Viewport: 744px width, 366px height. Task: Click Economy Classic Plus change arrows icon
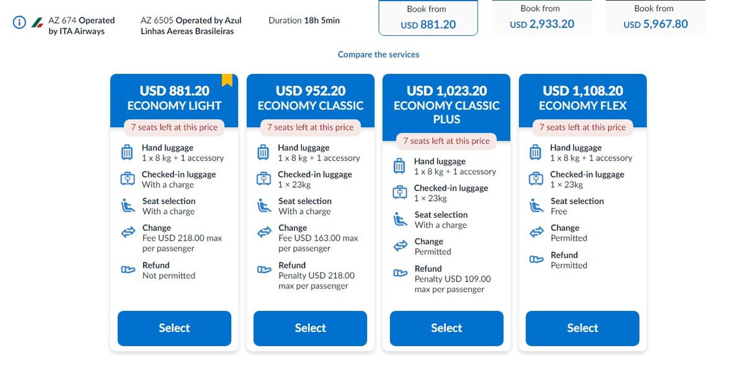tap(400, 246)
